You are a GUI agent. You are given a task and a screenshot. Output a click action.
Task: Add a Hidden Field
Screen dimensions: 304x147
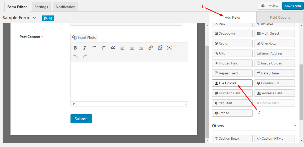click(232, 63)
